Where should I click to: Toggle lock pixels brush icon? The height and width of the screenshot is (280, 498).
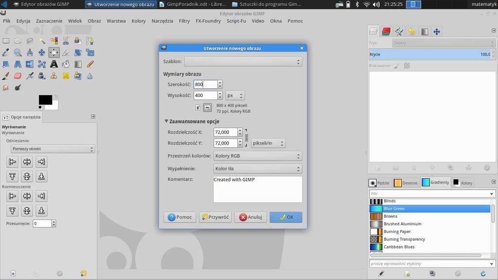[x=397, y=66]
